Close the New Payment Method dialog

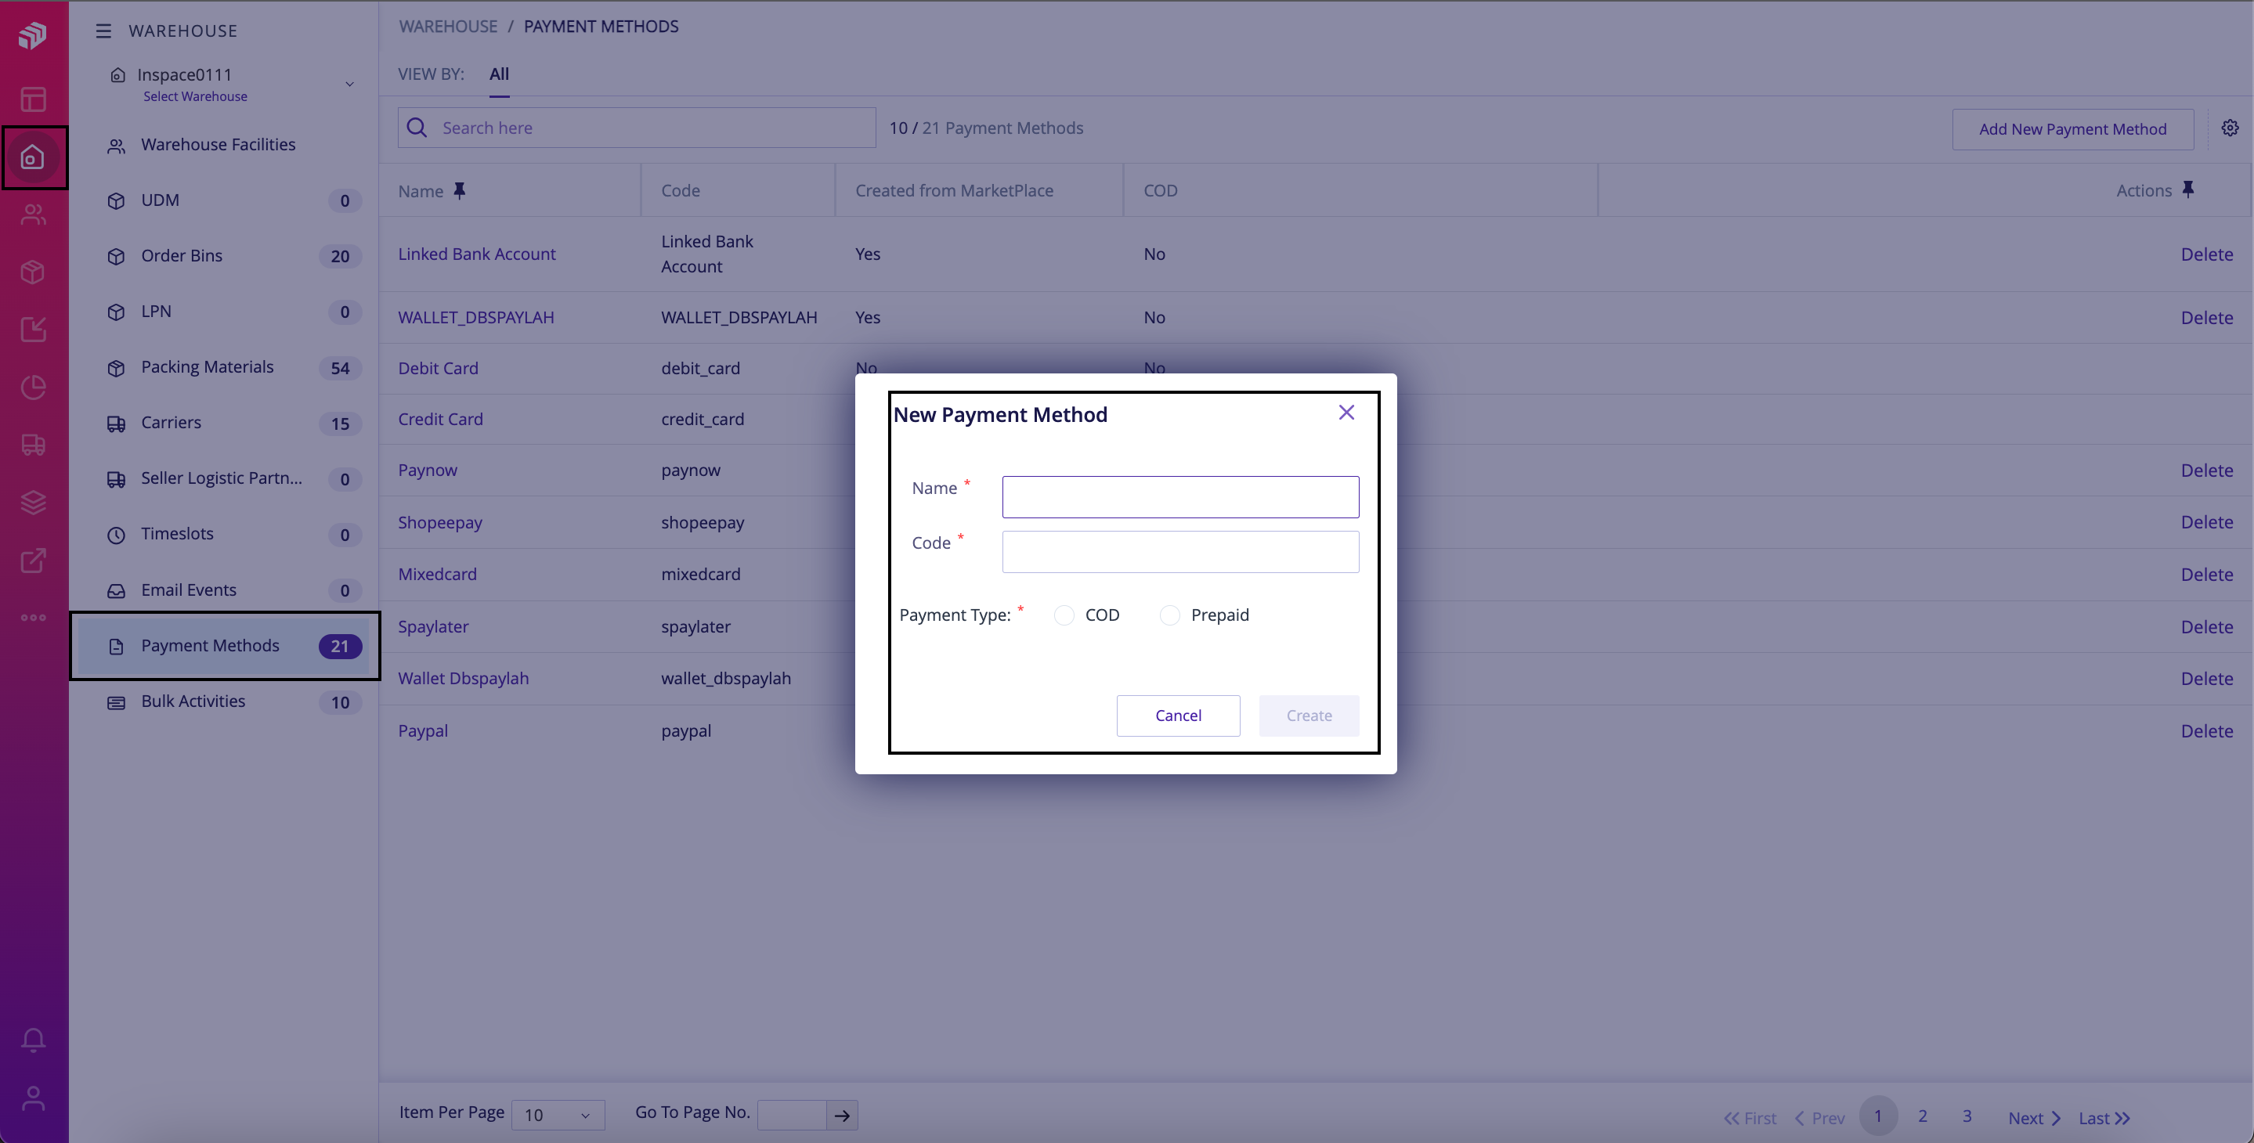pyautogui.click(x=1346, y=413)
